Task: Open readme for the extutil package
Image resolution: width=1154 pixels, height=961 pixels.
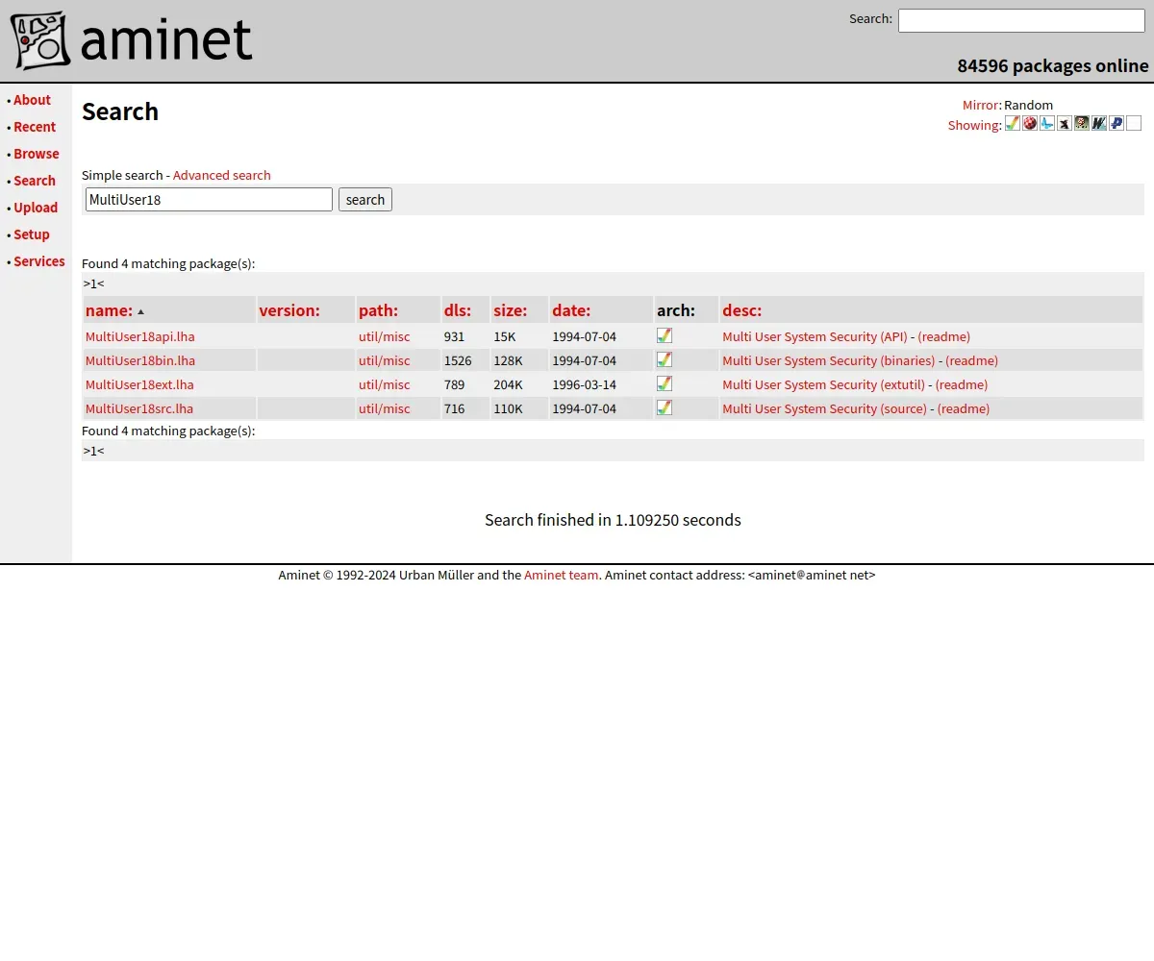Action: [x=962, y=384]
